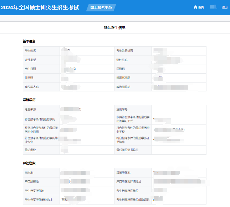This screenshot has height=207, width=230.
Task: Click the 证件号码 label cell
Action: point(122,60)
